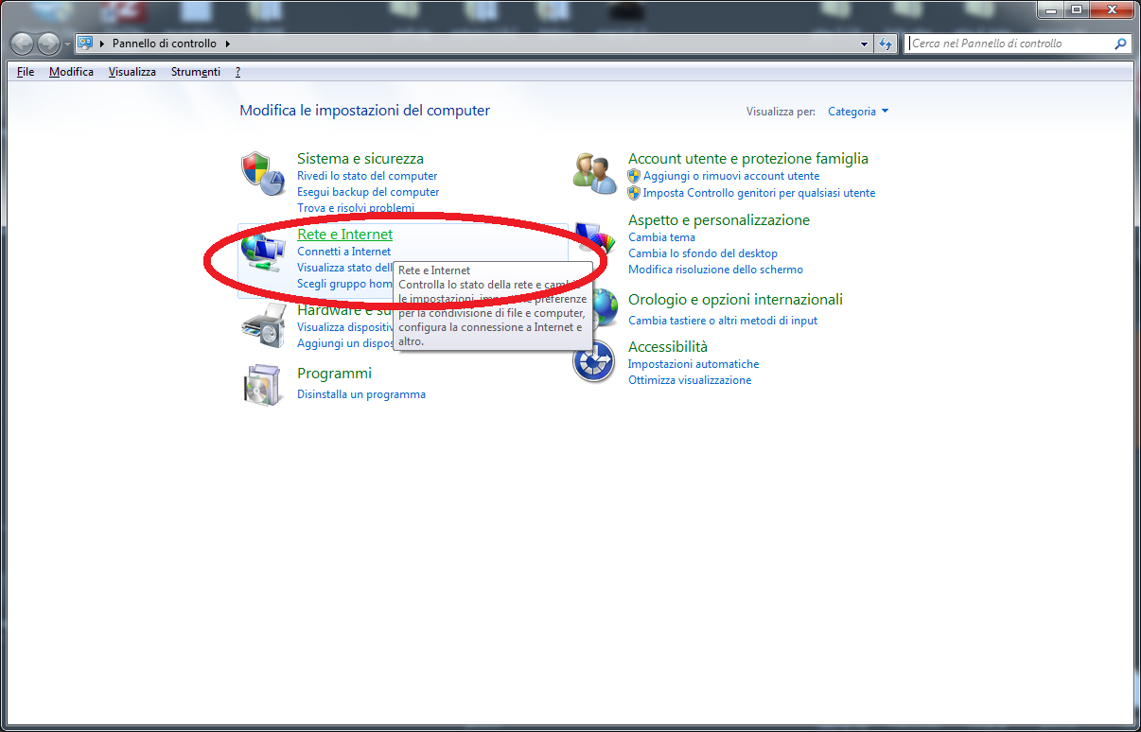Click the Account utente people icon

[x=595, y=171]
